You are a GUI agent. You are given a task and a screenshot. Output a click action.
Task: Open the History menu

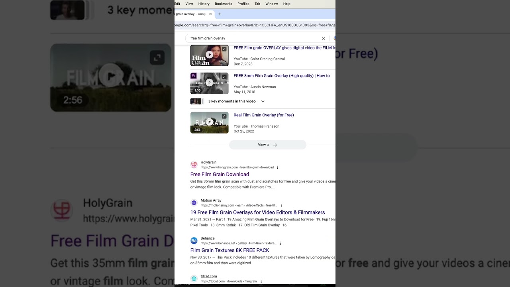[x=204, y=4]
